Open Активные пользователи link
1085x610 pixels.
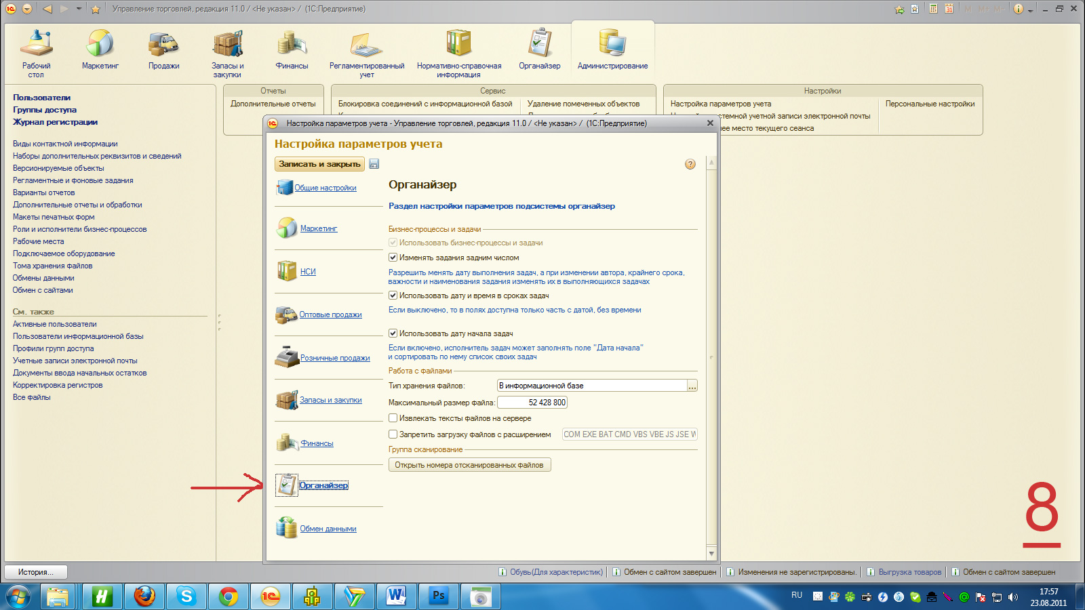pos(55,324)
